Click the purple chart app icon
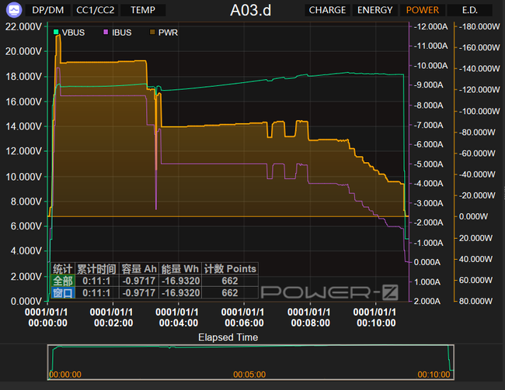This screenshot has width=505, height=390. tap(14, 10)
